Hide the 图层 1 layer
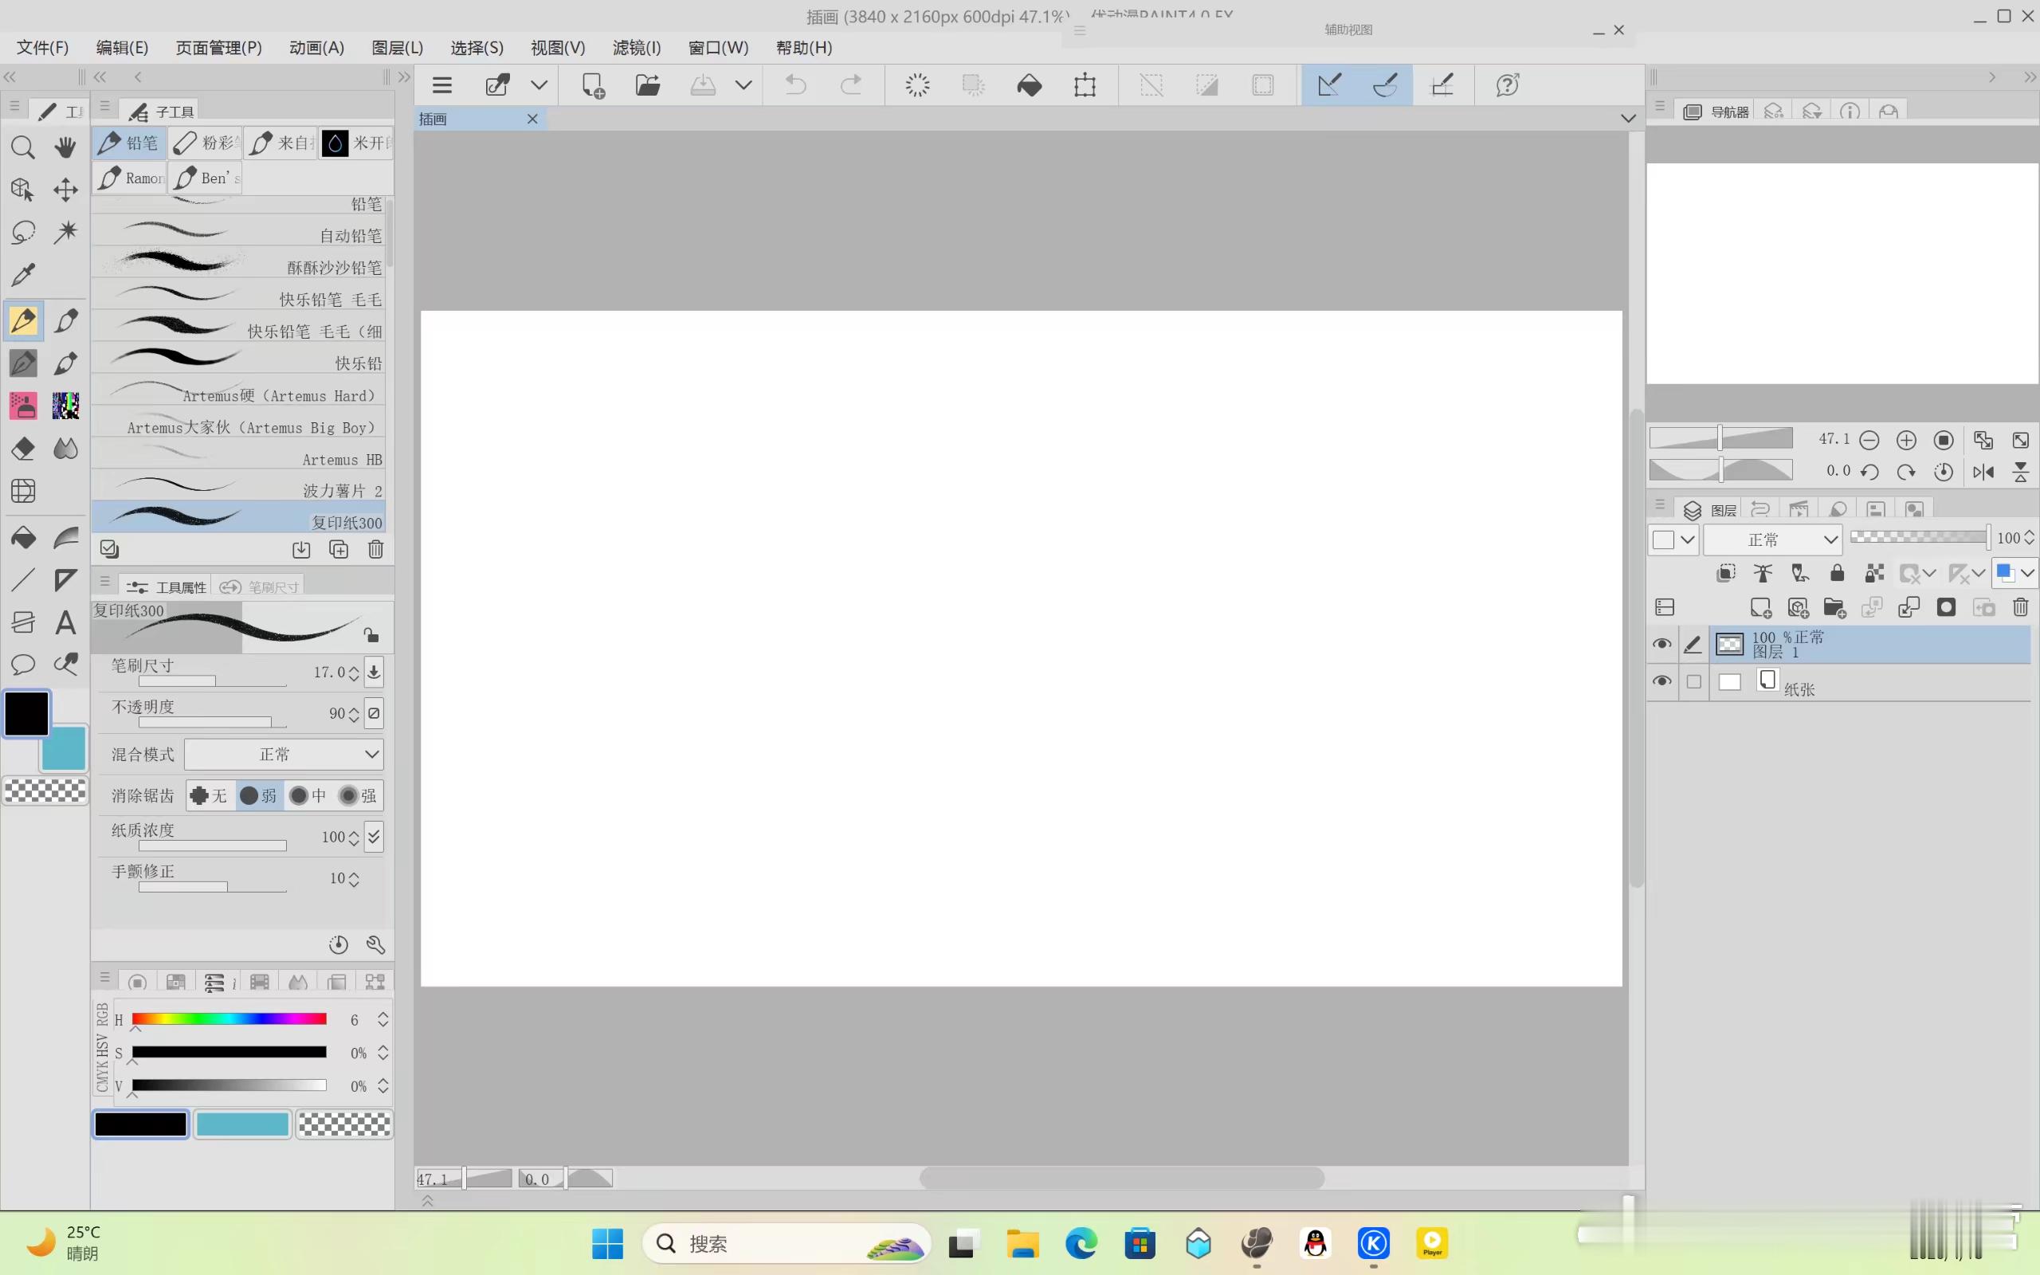 coord(1661,644)
